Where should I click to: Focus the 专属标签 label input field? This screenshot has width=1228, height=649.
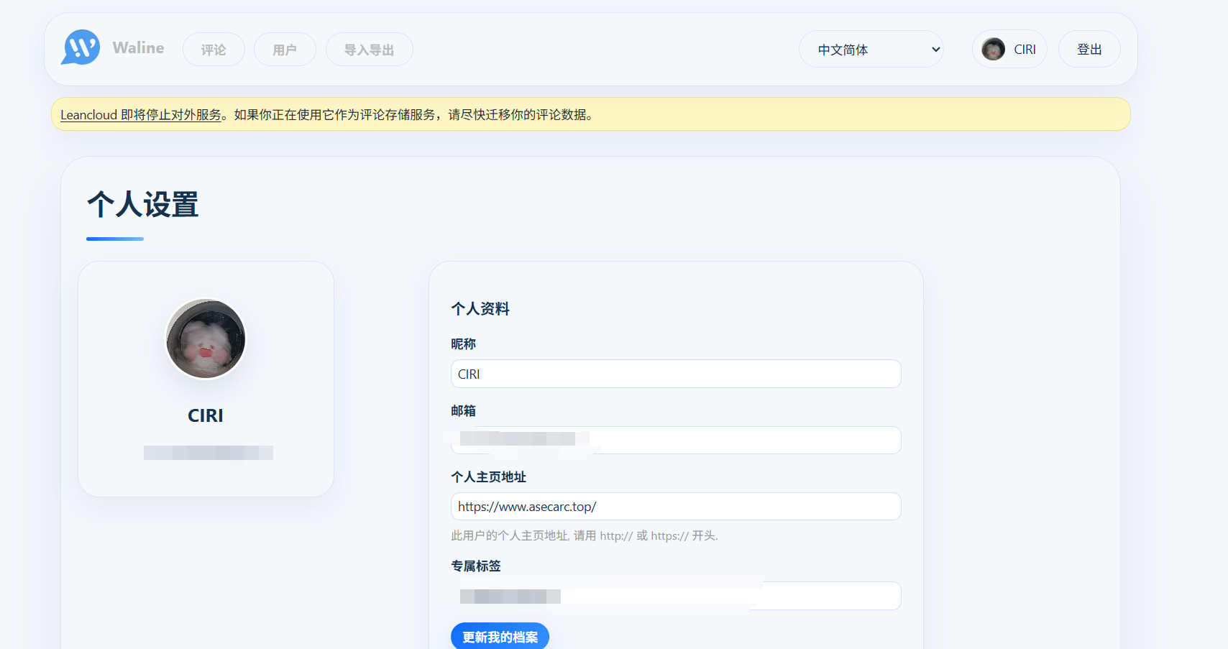[676, 596]
